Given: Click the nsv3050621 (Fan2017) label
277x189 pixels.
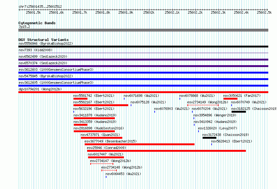Looking at the screenshot, I should 242,96.
